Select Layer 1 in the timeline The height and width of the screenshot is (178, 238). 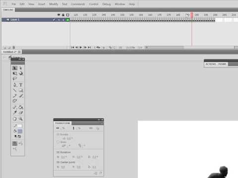pyautogui.click(x=36, y=20)
